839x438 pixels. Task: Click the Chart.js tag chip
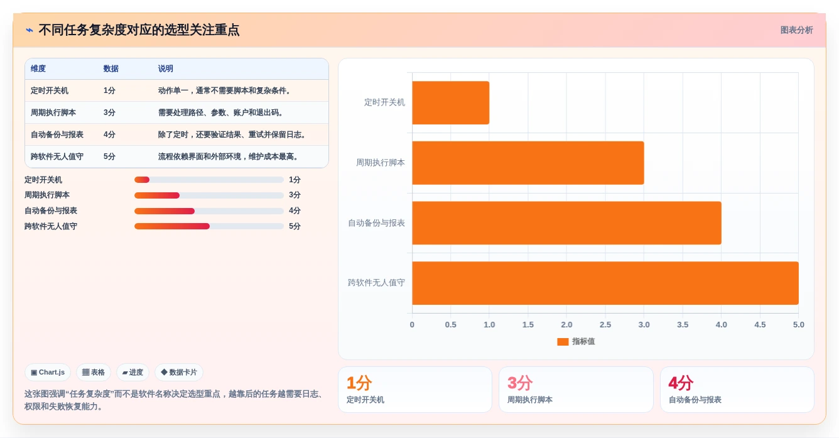[x=48, y=372]
